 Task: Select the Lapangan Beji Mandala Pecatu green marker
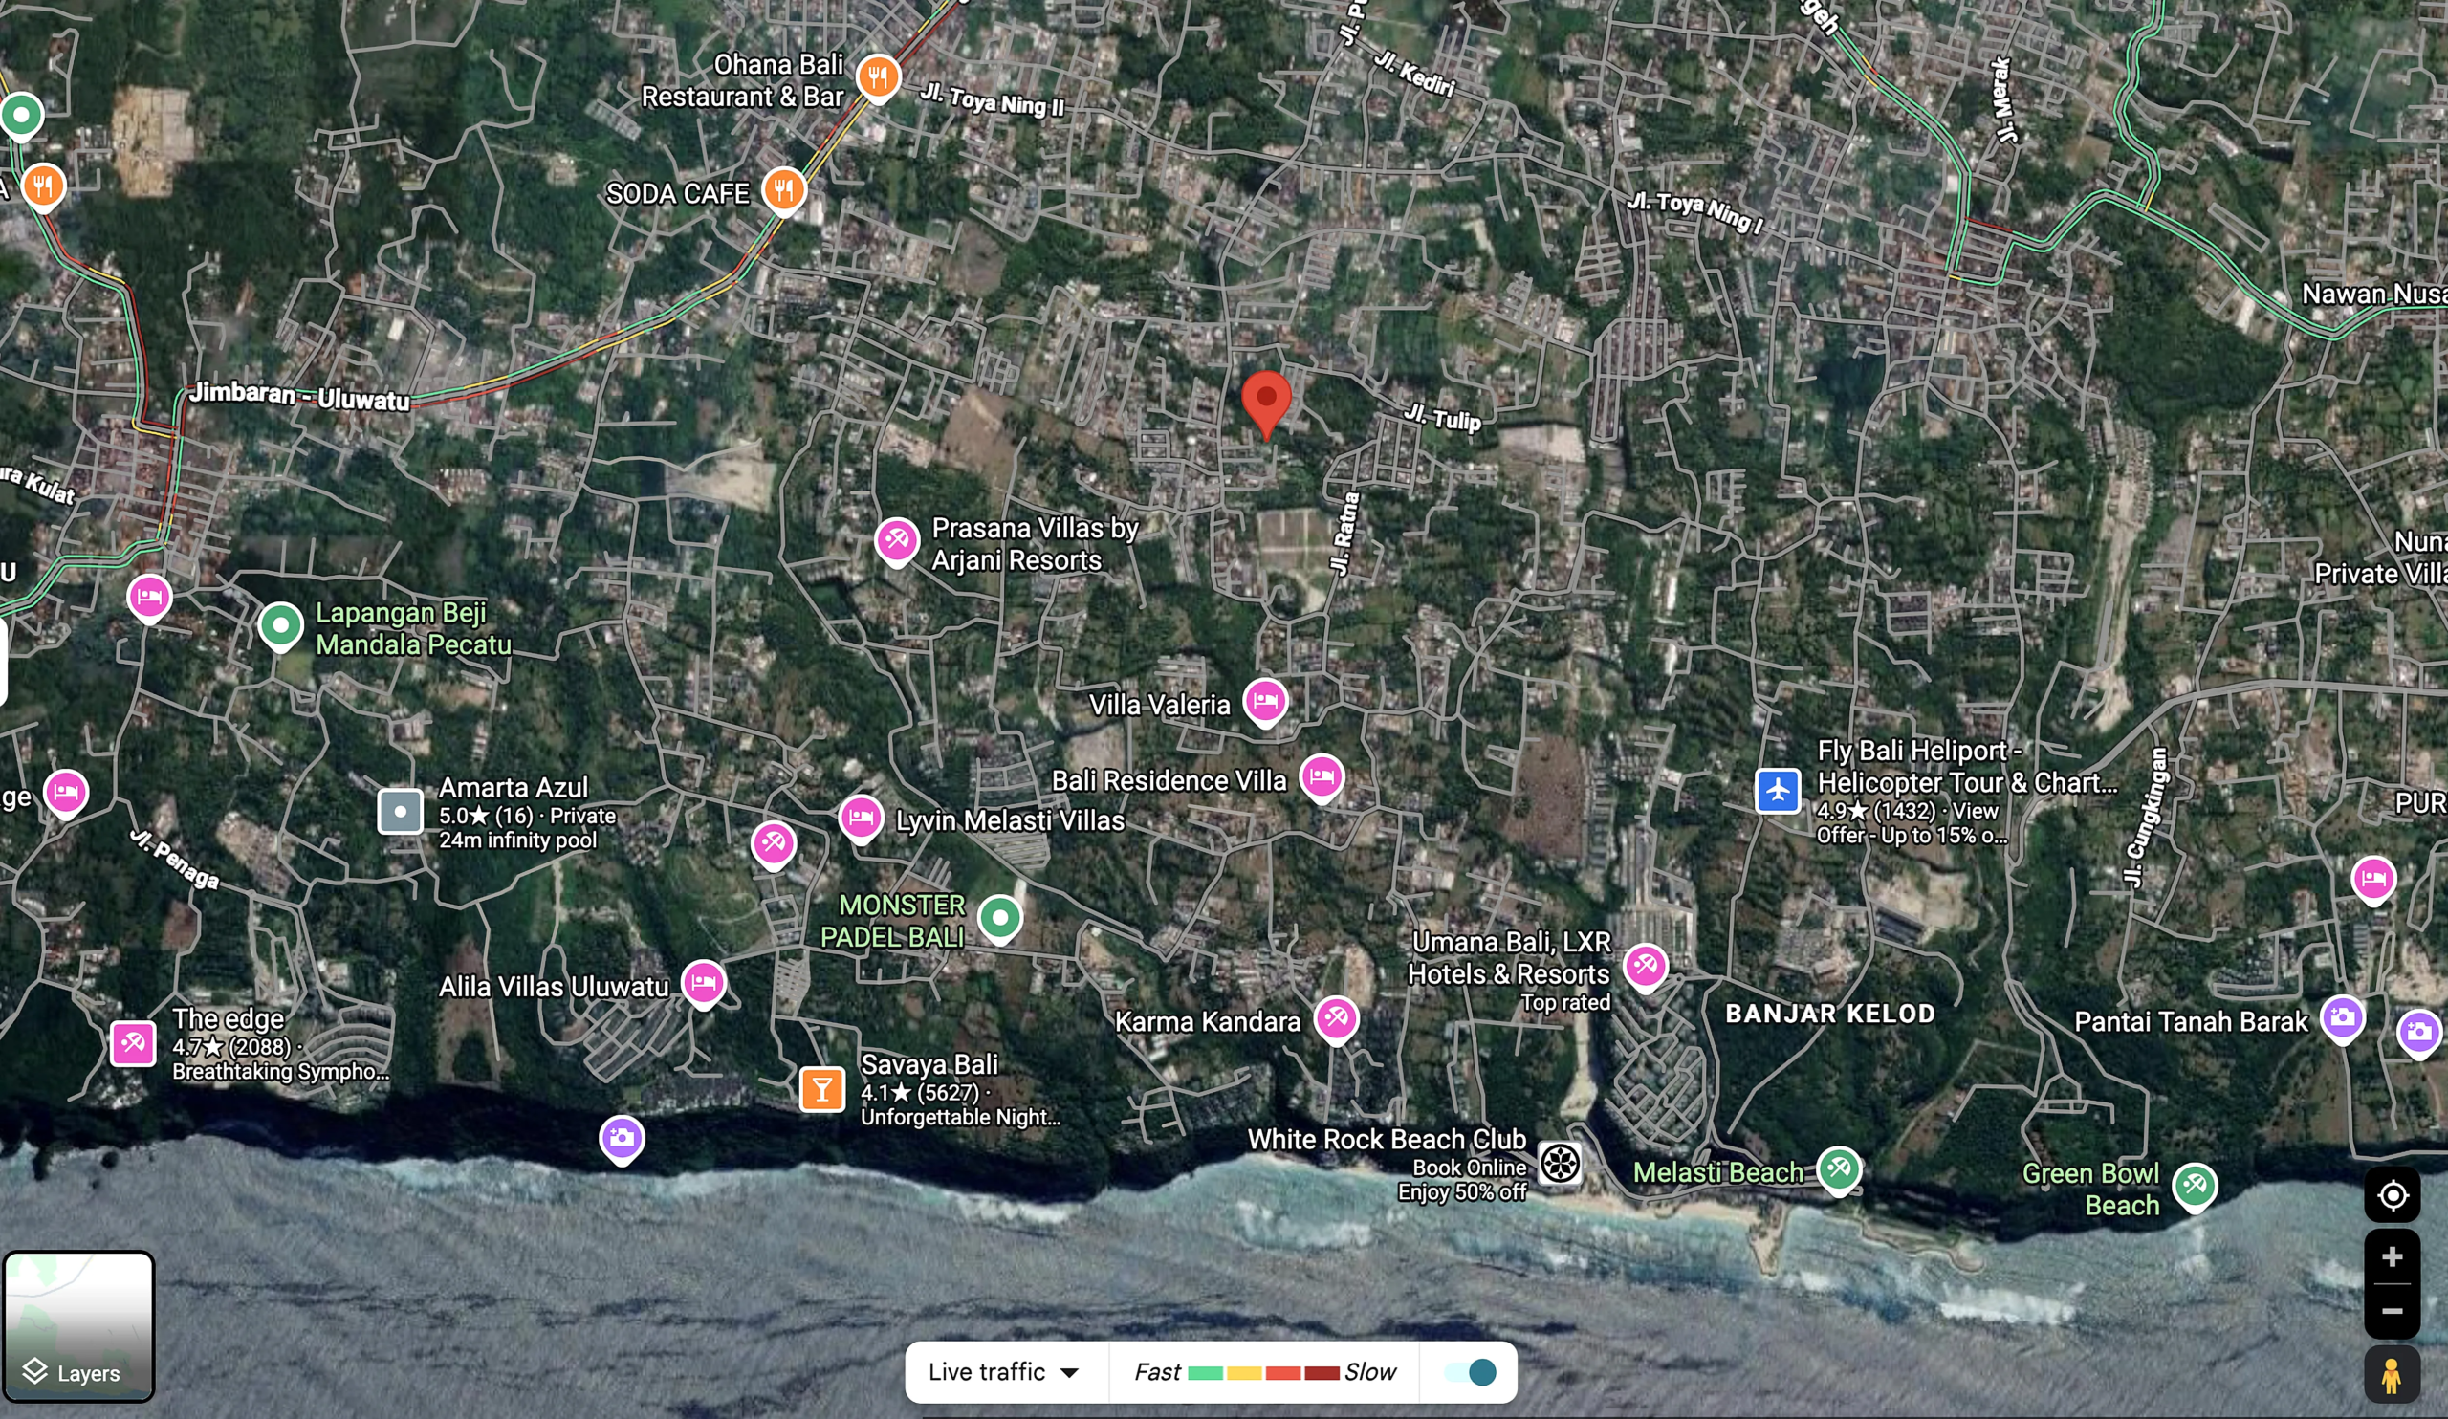[281, 626]
